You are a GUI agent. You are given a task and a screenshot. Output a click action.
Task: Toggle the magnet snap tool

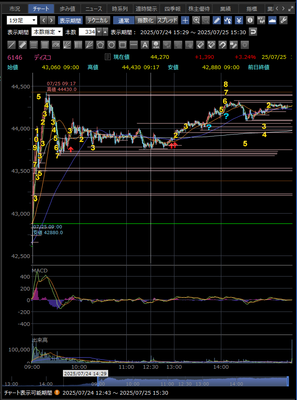(223, 45)
